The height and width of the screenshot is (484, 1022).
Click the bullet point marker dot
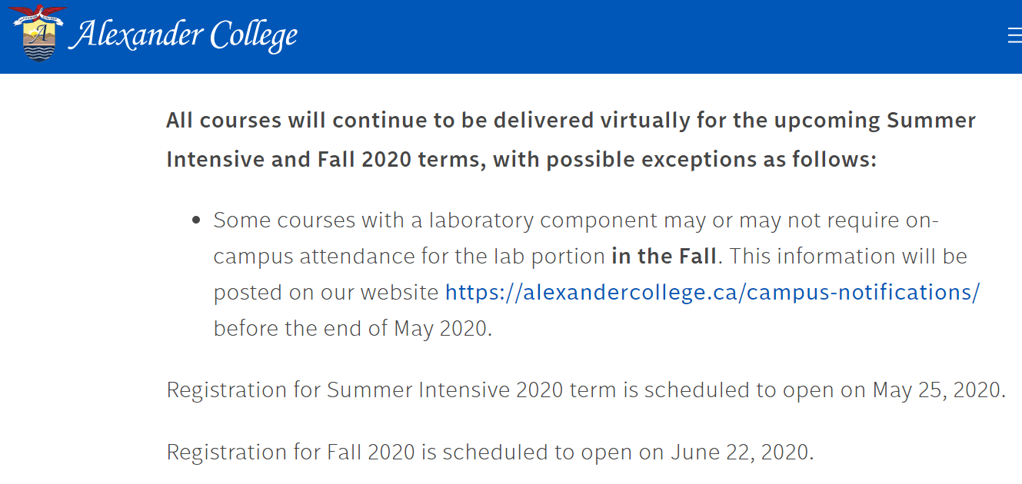click(197, 220)
